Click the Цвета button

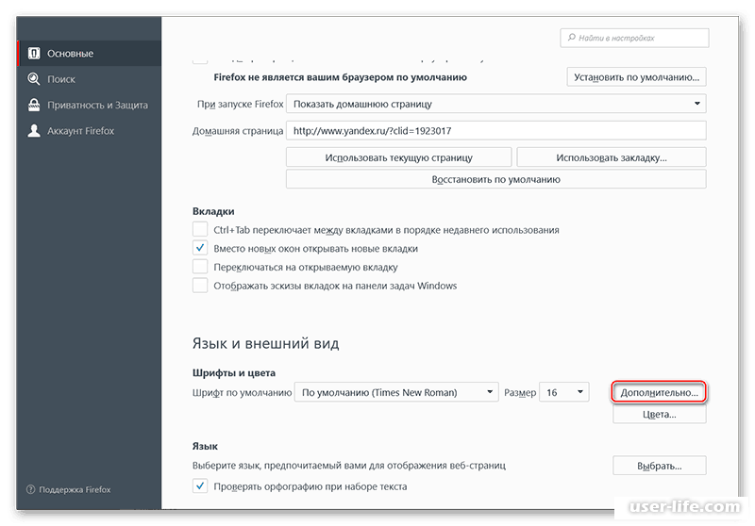(659, 415)
